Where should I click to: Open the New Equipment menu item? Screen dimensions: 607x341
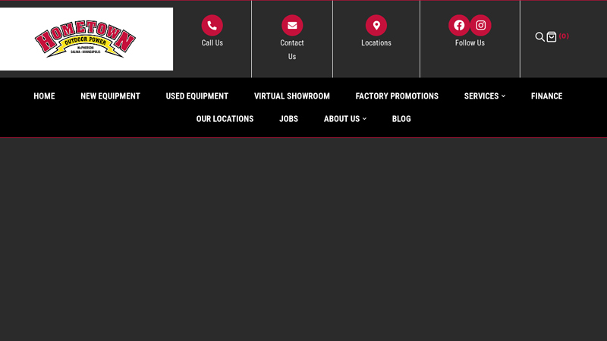tap(110, 96)
